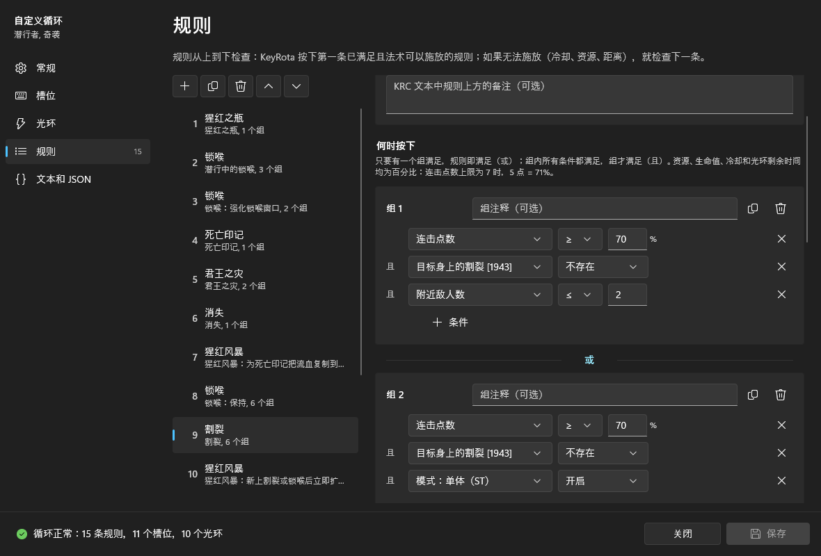Remove the 附近敌人数 condition
This screenshot has width=821, height=556.
pyautogui.click(x=781, y=295)
